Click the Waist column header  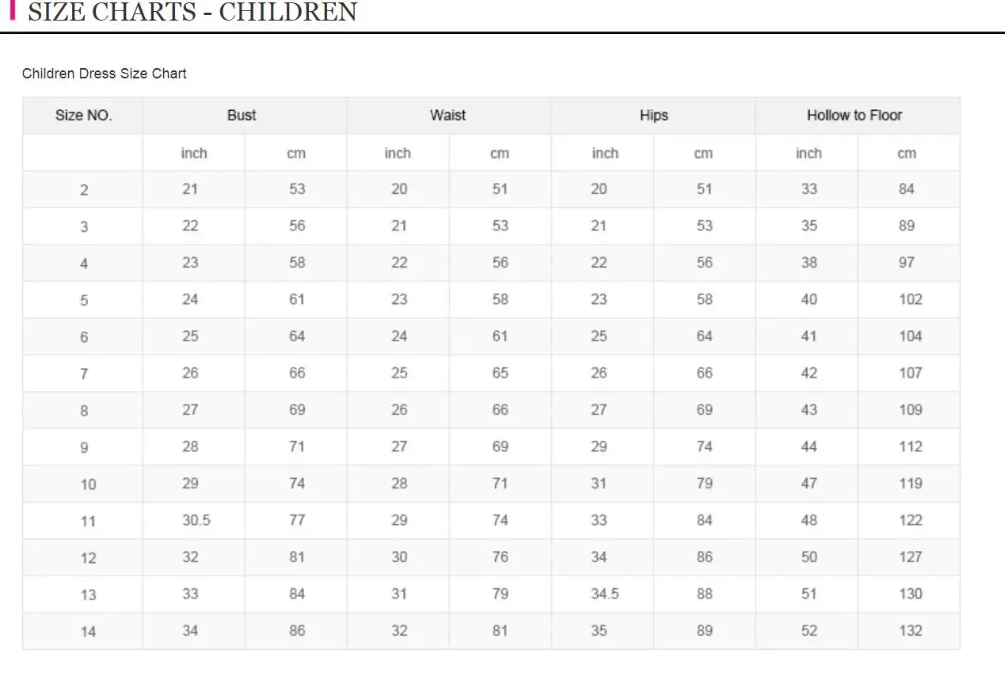click(x=447, y=116)
